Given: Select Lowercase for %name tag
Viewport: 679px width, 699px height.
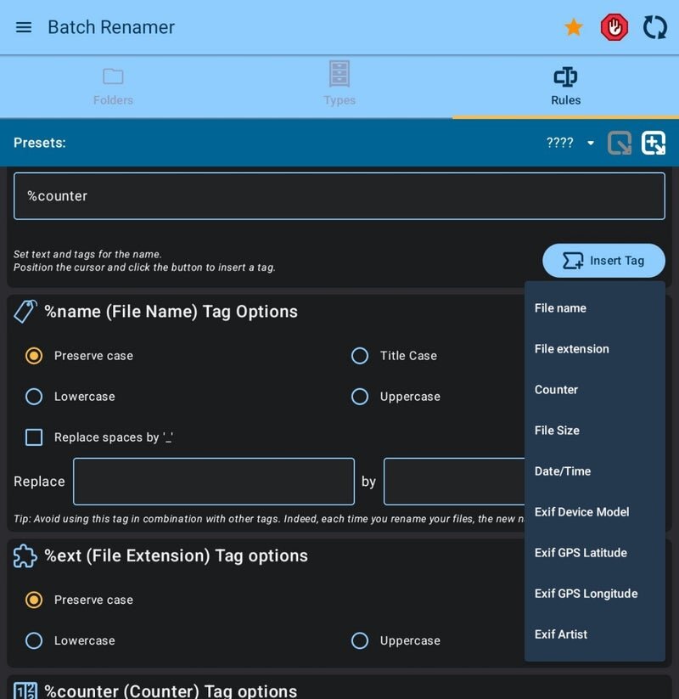Looking at the screenshot, I should point(34,397).
